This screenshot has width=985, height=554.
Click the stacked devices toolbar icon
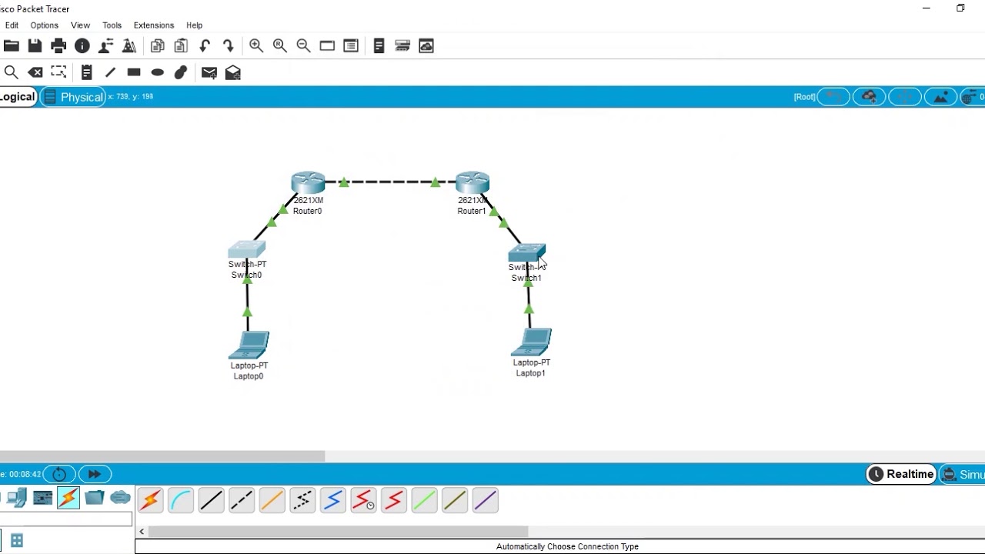tap(402, 46)
